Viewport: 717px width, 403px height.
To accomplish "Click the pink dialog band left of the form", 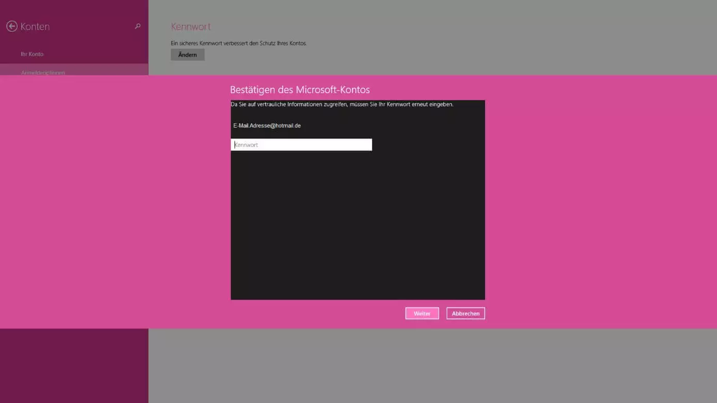I will [x=114, y=202].
